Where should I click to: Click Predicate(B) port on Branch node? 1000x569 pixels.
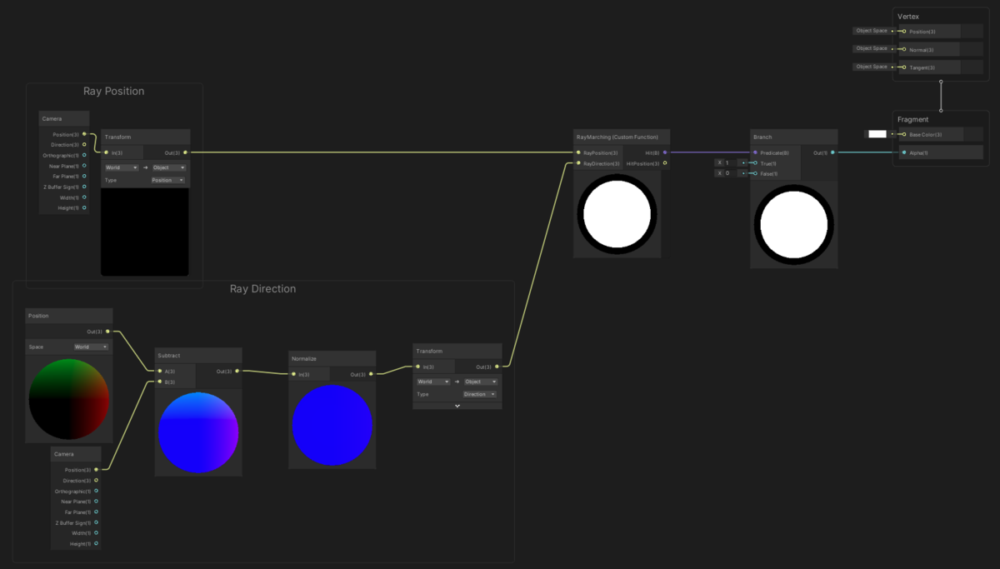[755, 152]
